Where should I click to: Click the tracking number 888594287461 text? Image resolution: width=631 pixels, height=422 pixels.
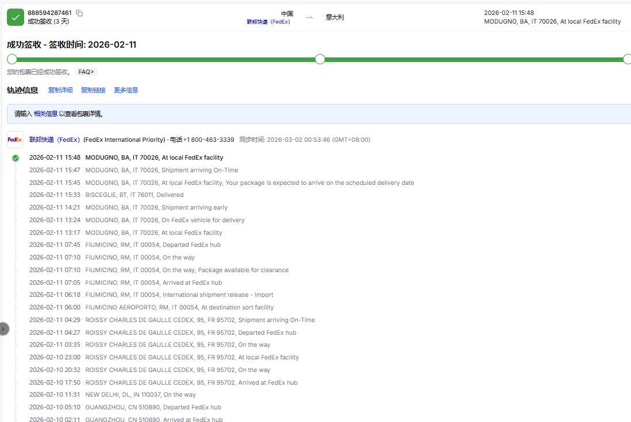49,13
